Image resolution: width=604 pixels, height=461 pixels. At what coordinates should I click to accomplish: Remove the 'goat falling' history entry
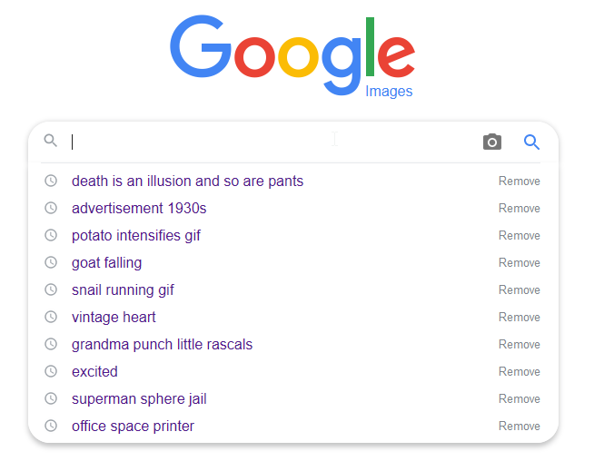point(520,262)
